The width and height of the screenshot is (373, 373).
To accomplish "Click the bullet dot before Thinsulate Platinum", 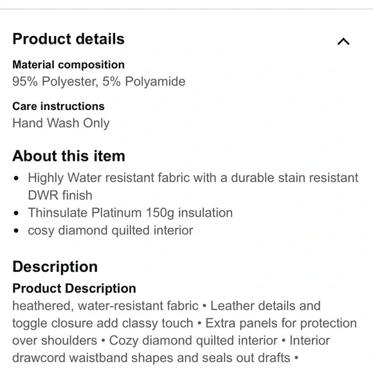I will 16,213.
